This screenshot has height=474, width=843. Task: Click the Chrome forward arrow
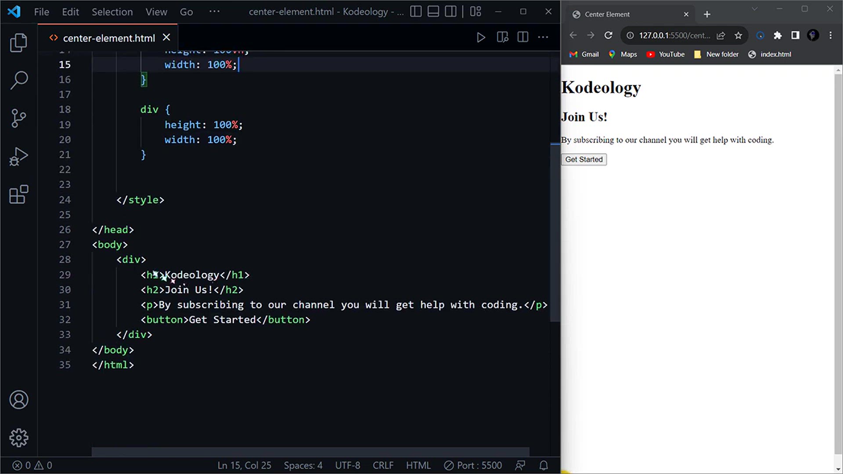click(x=591, y=35)
